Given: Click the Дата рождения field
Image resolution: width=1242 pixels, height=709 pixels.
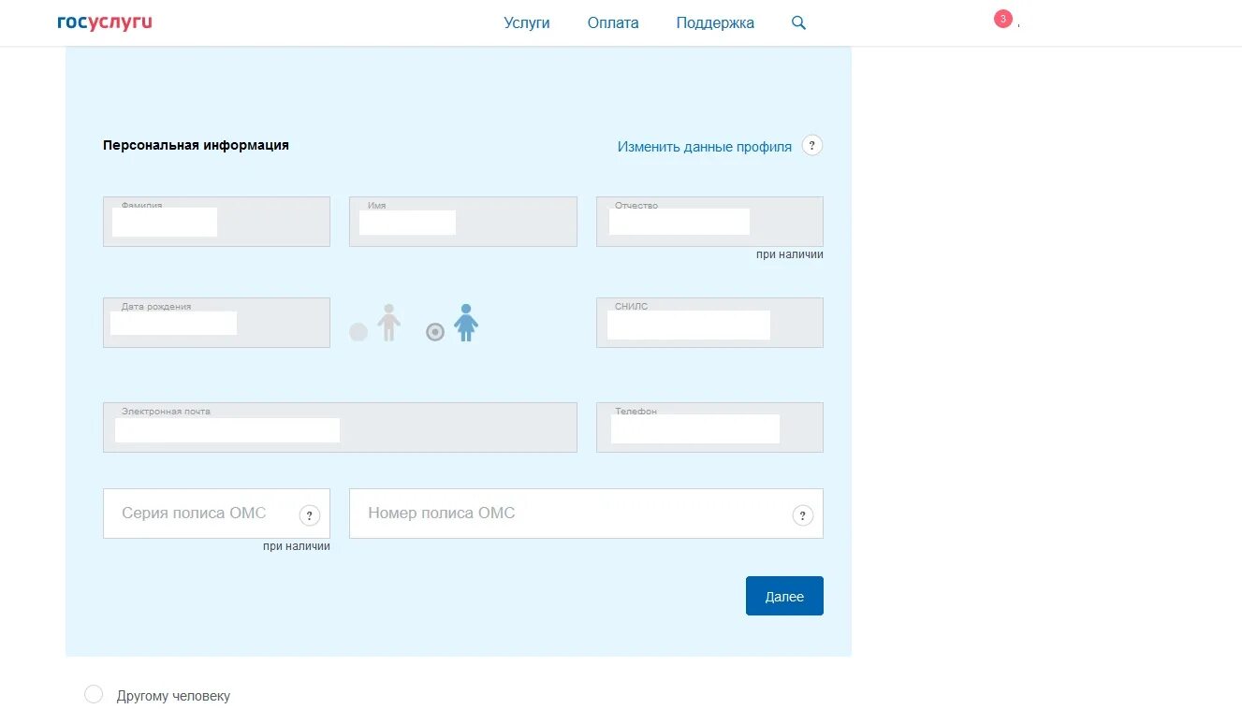Looking at the screenshot, I should 216,323.
